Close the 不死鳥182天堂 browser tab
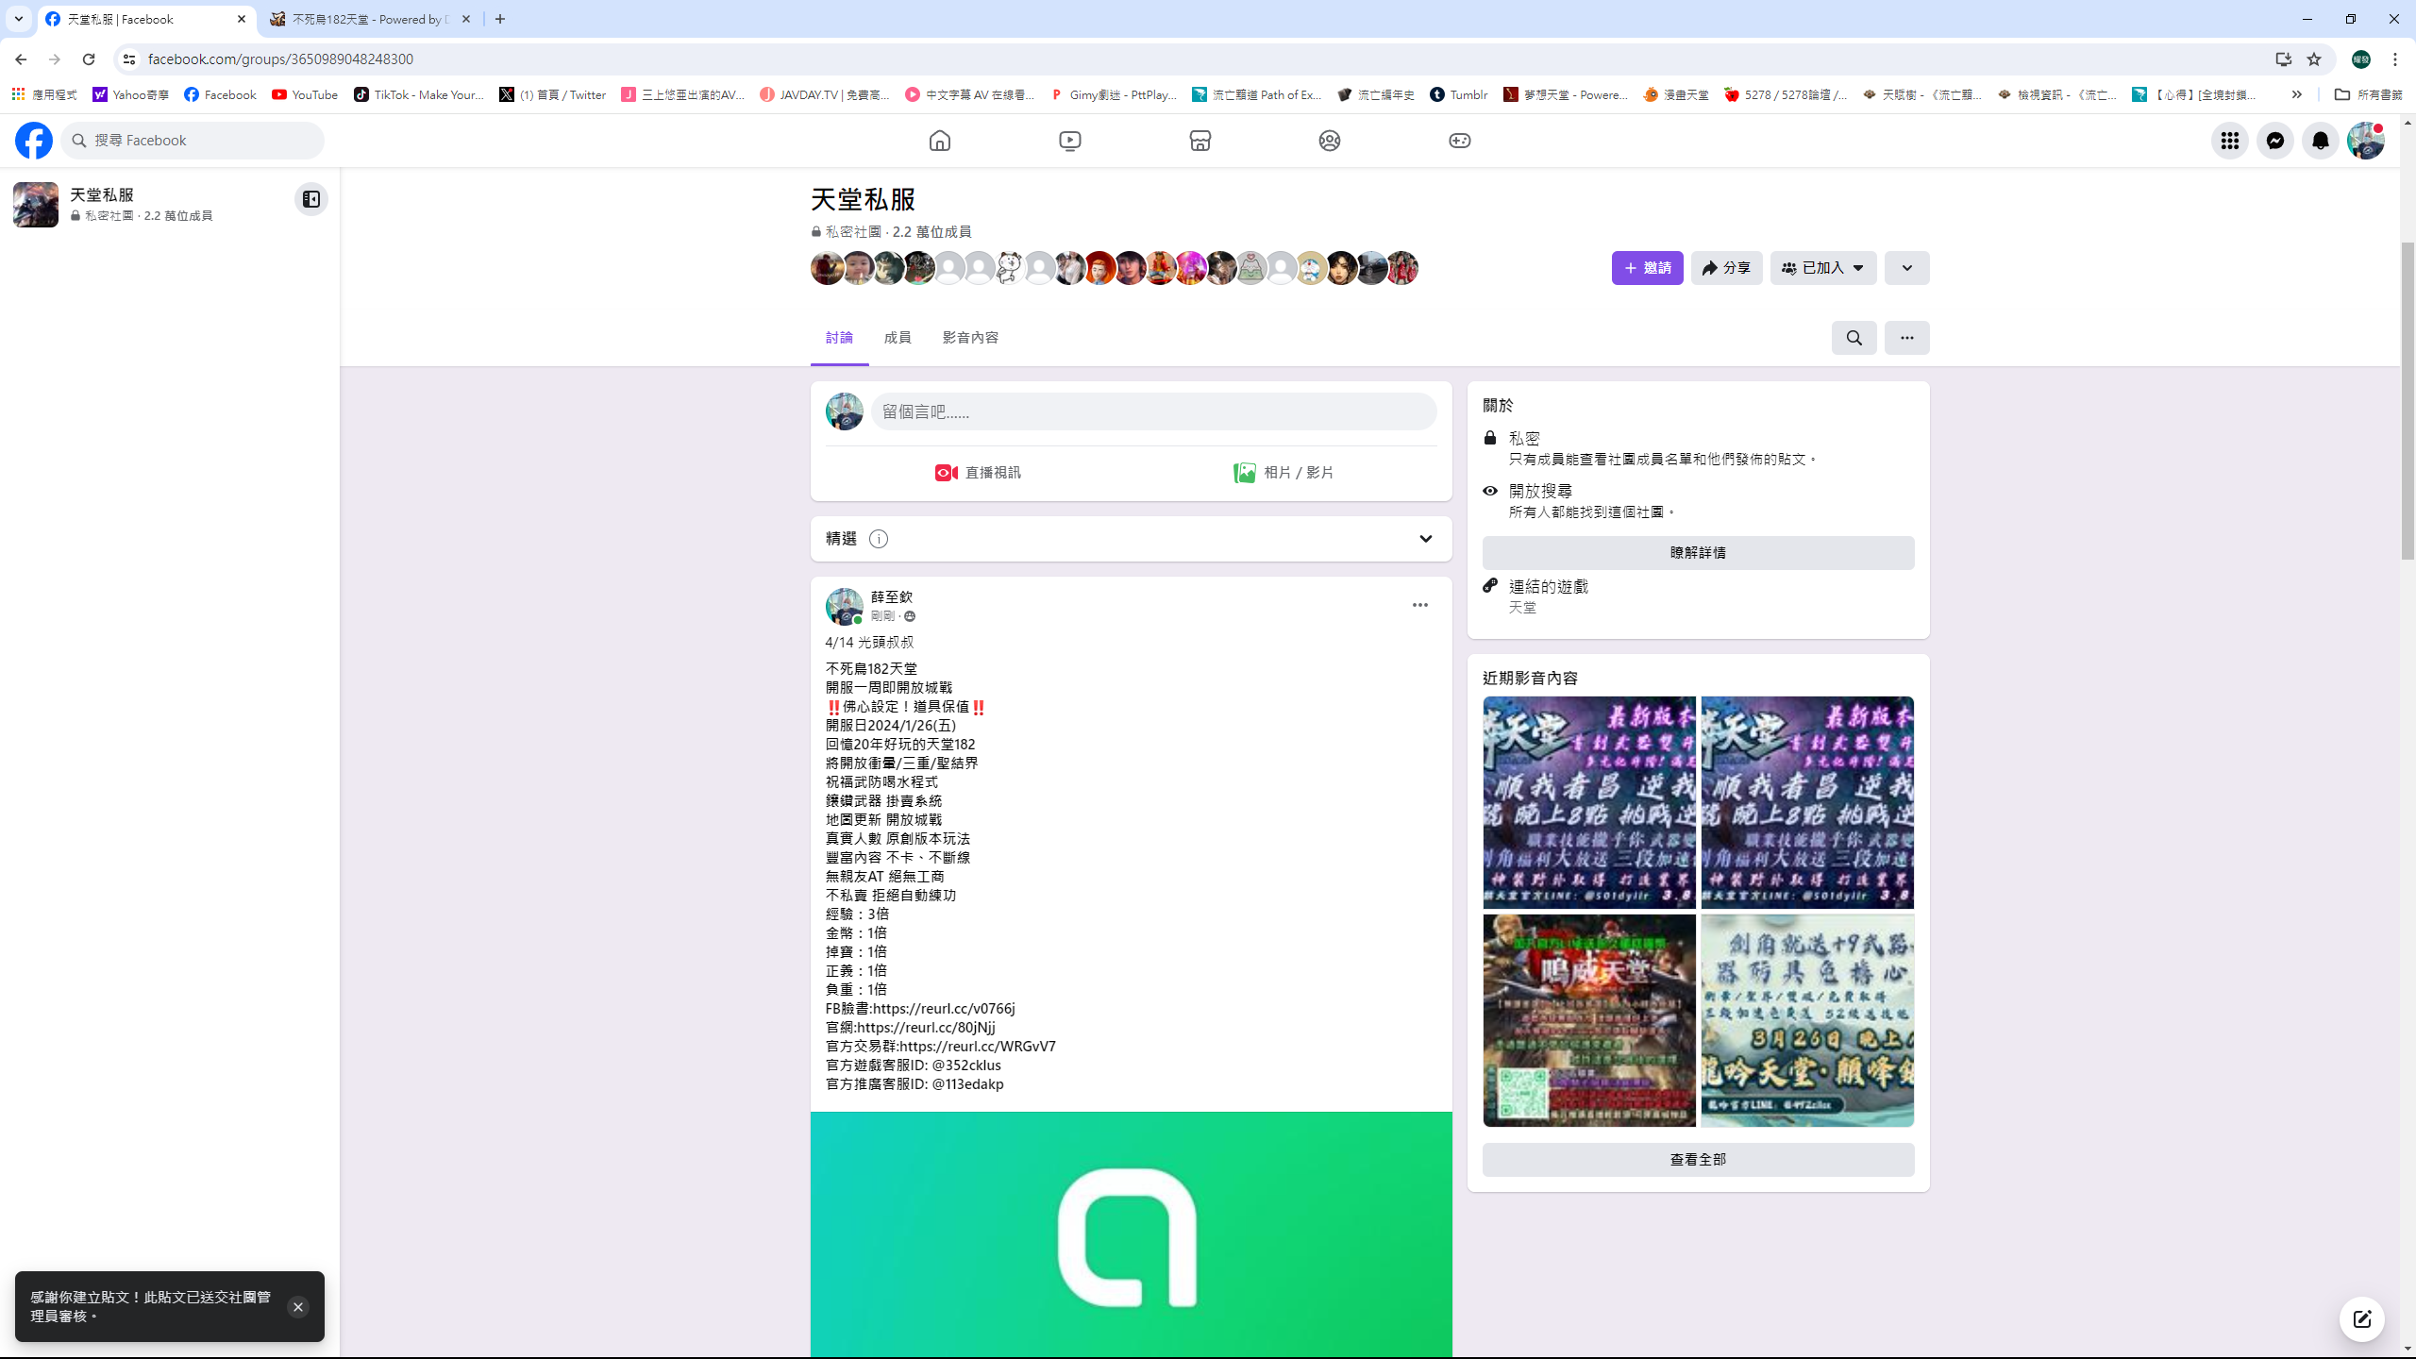 tap(466, 19)
